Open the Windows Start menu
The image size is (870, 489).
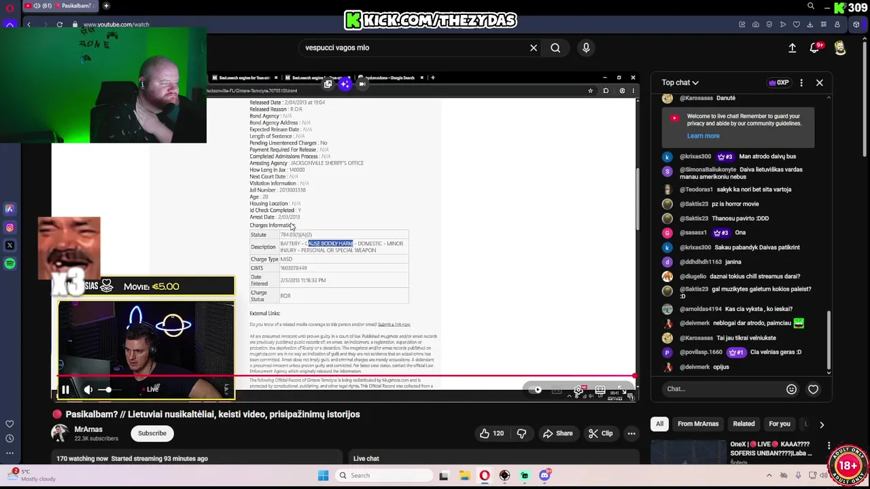point(324,475)
